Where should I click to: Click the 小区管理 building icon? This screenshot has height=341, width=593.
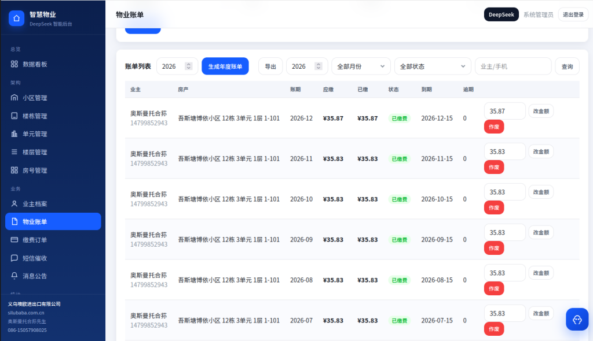[14, 98]
